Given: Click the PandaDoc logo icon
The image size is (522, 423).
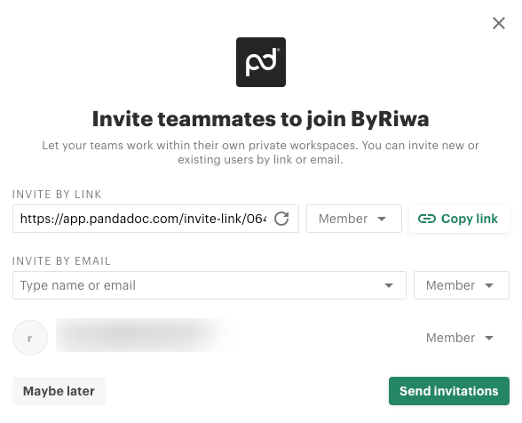Looking at the screenshot, I should click(x=261, y=62).
